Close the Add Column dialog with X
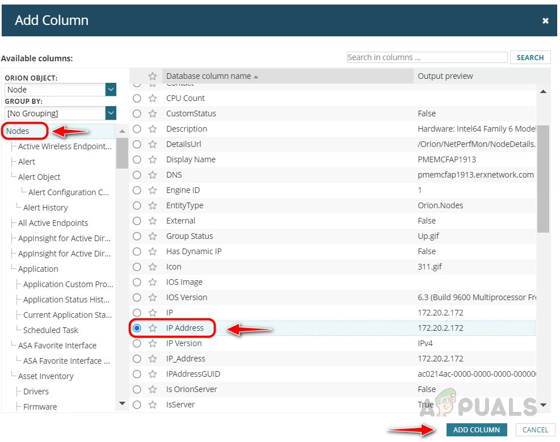 pos(545,20)
